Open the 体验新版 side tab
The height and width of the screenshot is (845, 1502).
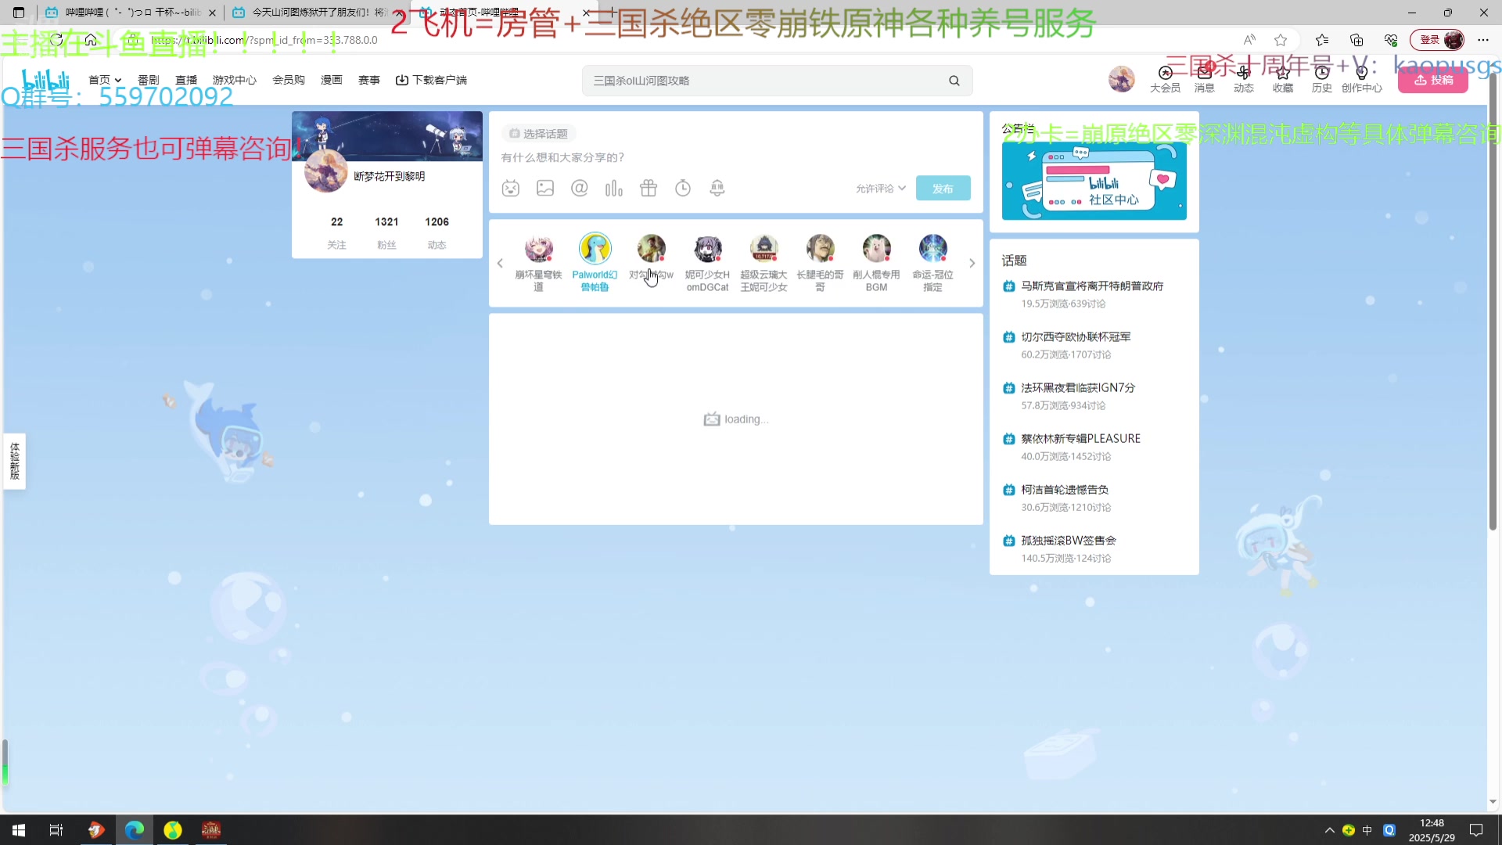pos(15,461)
